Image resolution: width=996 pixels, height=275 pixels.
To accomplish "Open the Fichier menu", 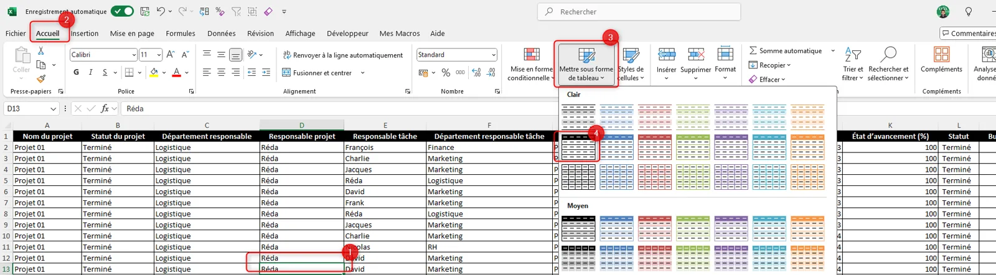I will coord(16,34).
